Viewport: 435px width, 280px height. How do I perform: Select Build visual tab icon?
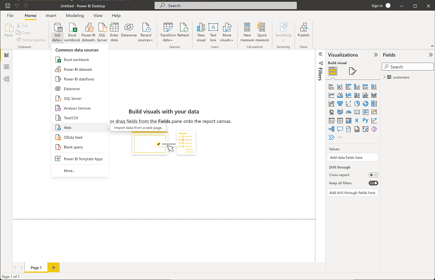click(333, 71)
